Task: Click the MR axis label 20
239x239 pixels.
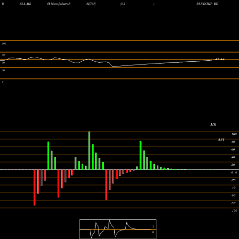Action: click(x=233, y=165)
